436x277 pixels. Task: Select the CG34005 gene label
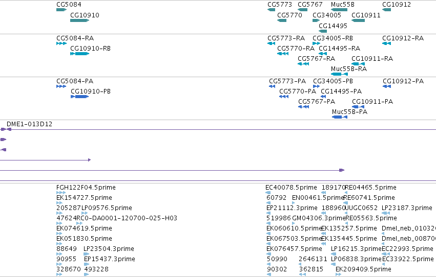[327, 15]
